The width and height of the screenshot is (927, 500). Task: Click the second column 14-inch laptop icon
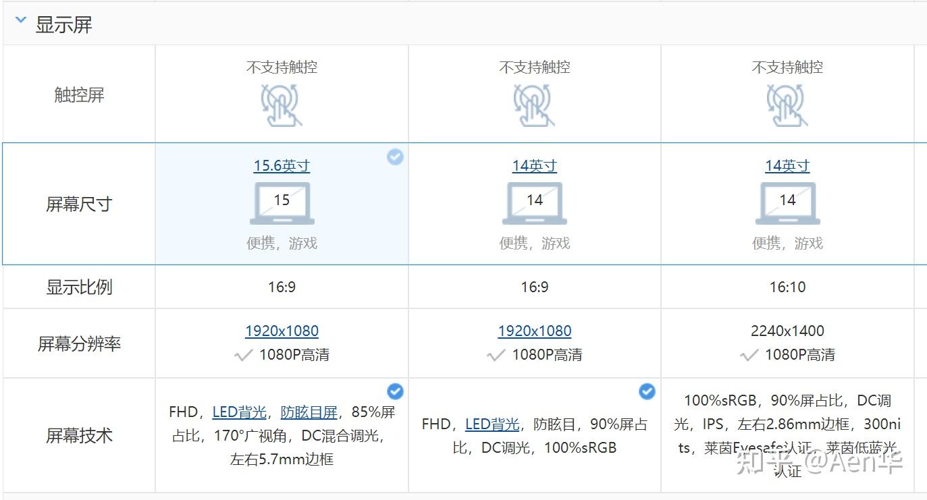pyautogui.click(x=535, y=203)
